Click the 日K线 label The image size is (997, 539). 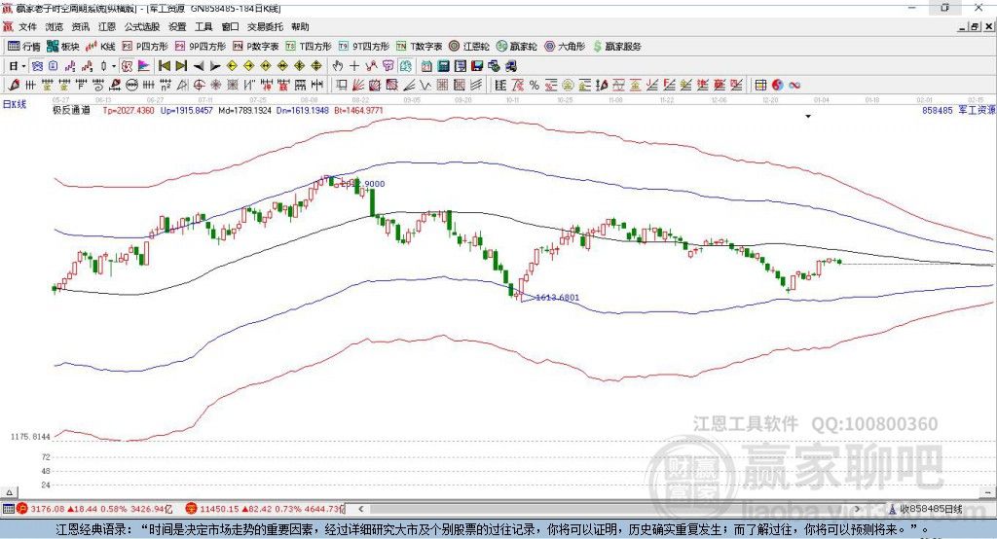[x=15, y=104]
